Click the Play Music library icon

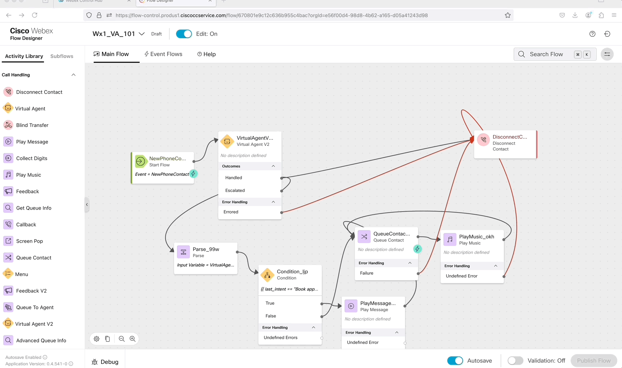(x=8, y=175)
